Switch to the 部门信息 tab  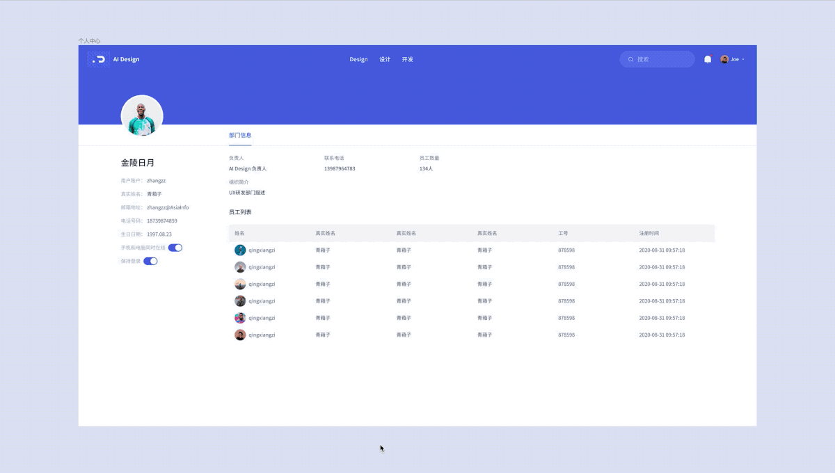pyautogui.click(x=240, y=135)
